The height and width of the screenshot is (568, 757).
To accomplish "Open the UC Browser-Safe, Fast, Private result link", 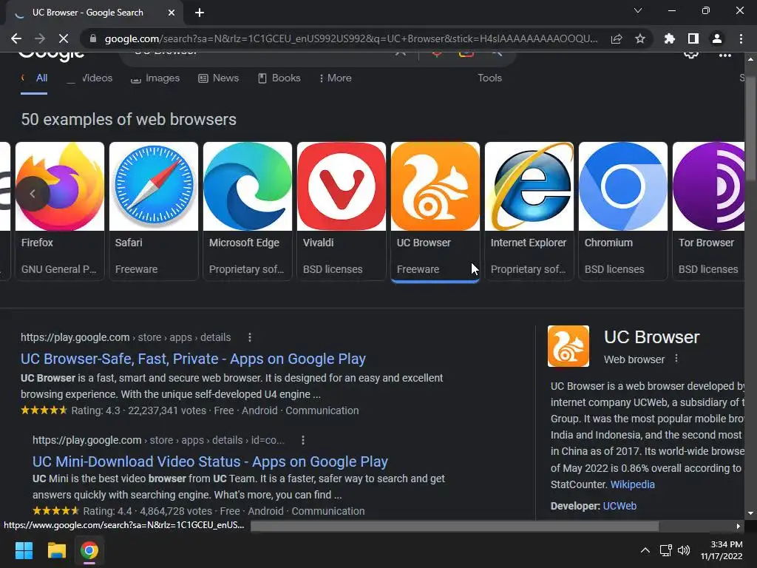I will (x=193, y=359).
